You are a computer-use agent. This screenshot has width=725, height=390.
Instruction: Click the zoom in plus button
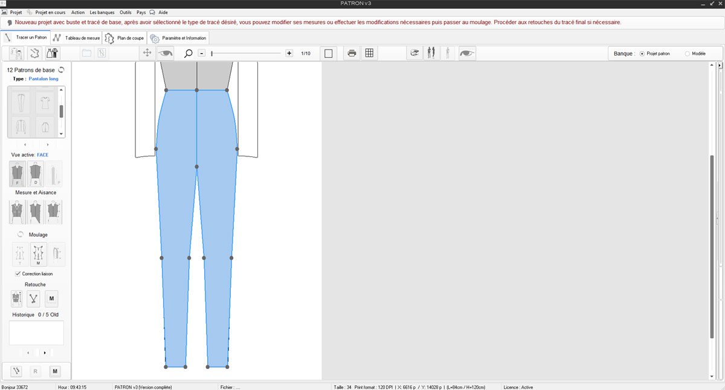tap(289, 53)
